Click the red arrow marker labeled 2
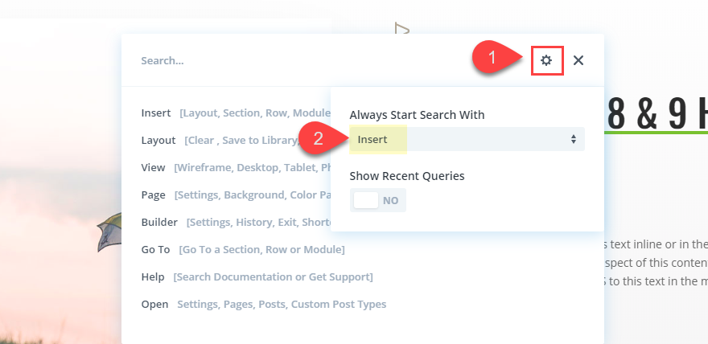 coord(318,138)
